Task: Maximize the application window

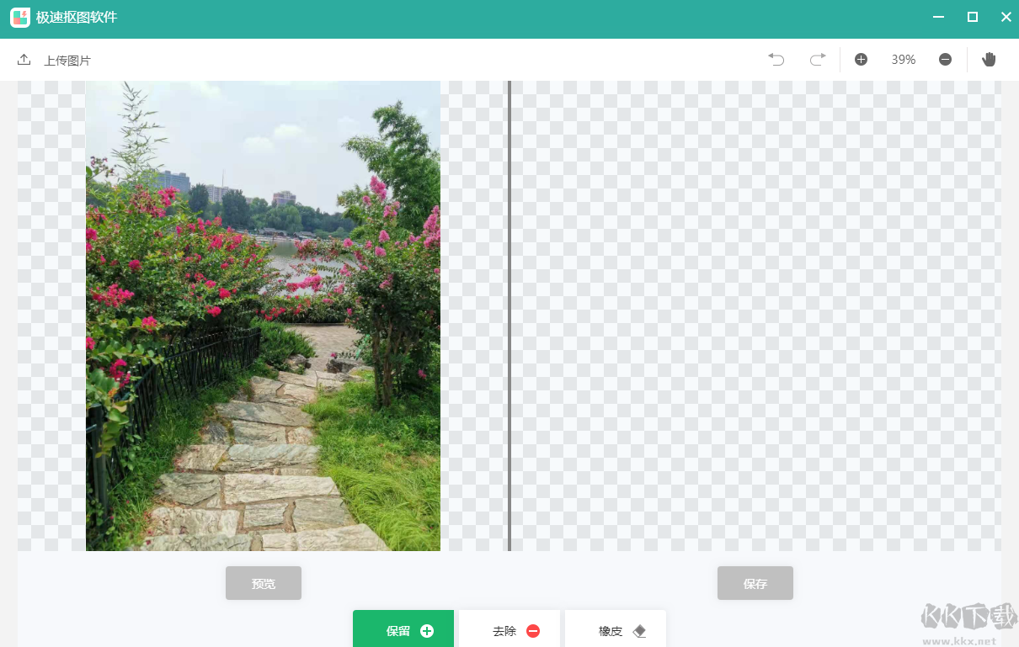Action: point(972,18)
